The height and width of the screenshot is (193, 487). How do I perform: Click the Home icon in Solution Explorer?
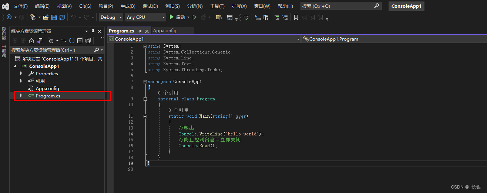(31, 41)
